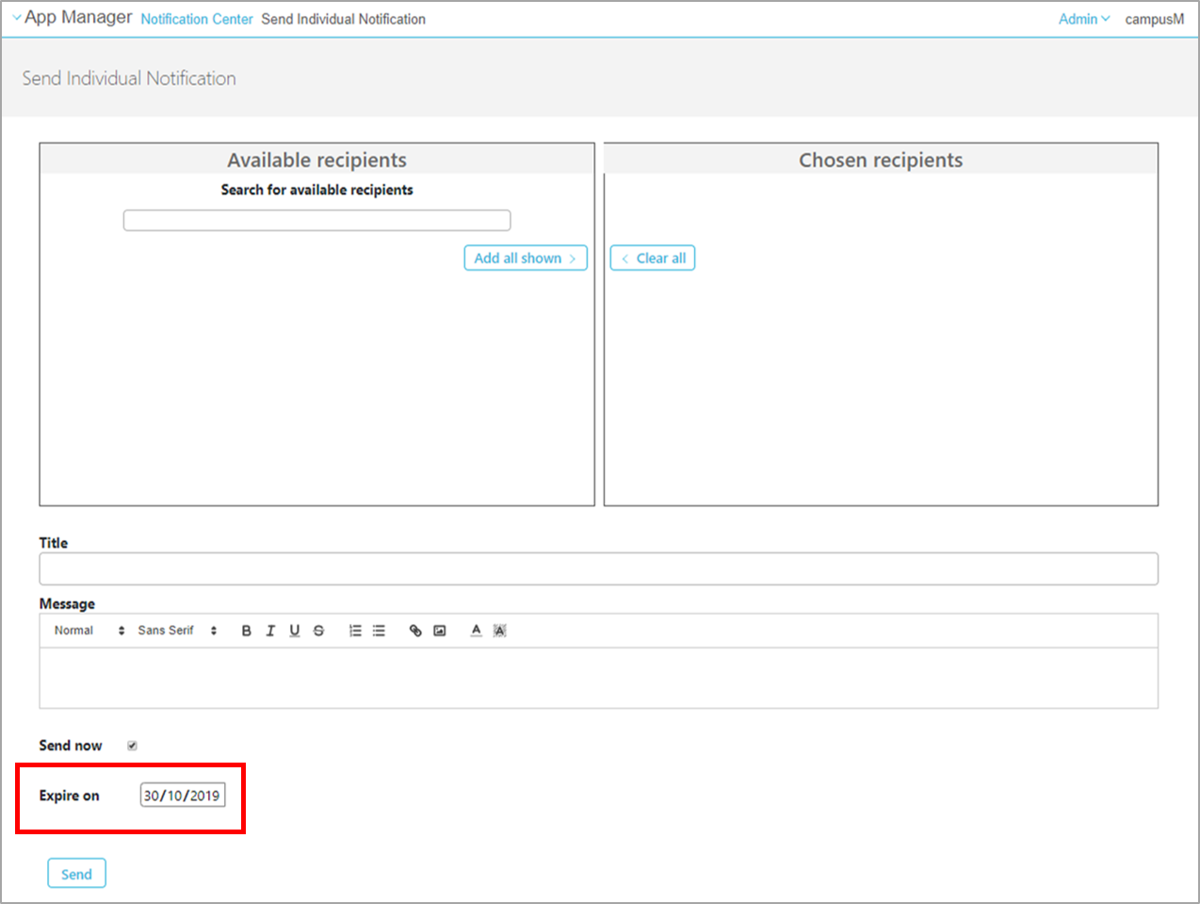The width and height of the screenshot is (1200, 904).
Task: Toggle bold formatting in message toolbar
Action: click(246, 631)
